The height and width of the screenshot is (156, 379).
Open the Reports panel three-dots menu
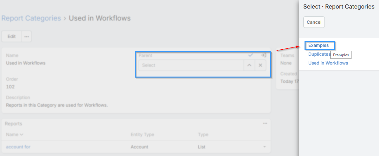[x=265, y=123]
